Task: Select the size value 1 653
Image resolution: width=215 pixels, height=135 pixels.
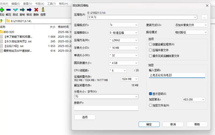Action: click(52, 46)
